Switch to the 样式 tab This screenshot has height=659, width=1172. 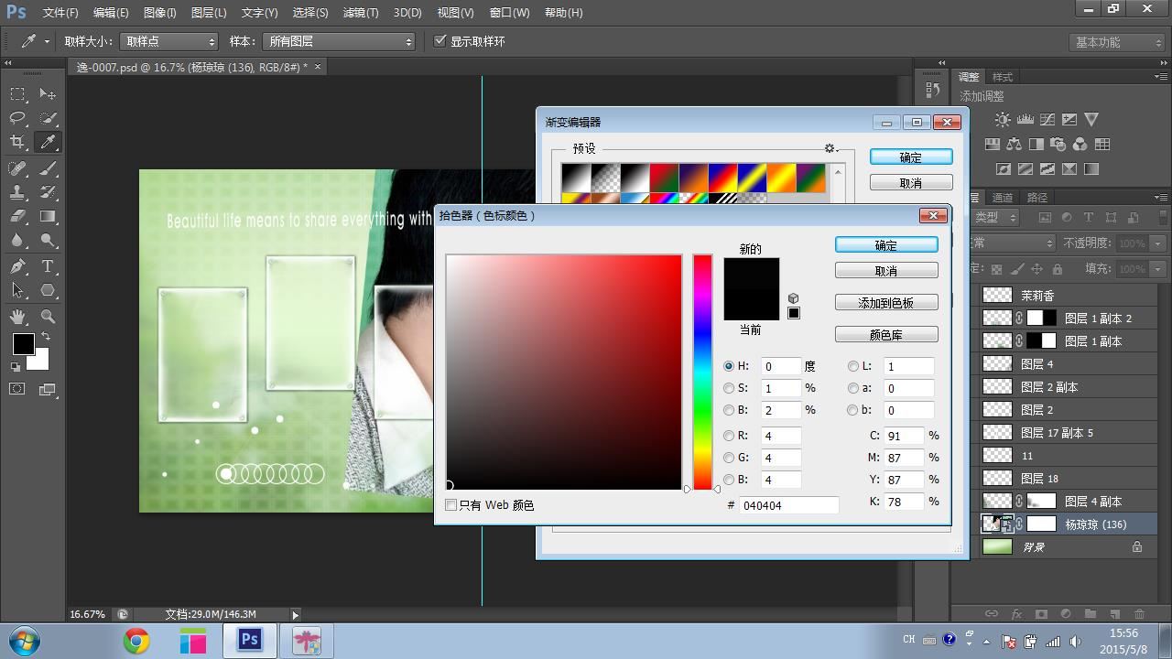click(x=1003, y=77)
